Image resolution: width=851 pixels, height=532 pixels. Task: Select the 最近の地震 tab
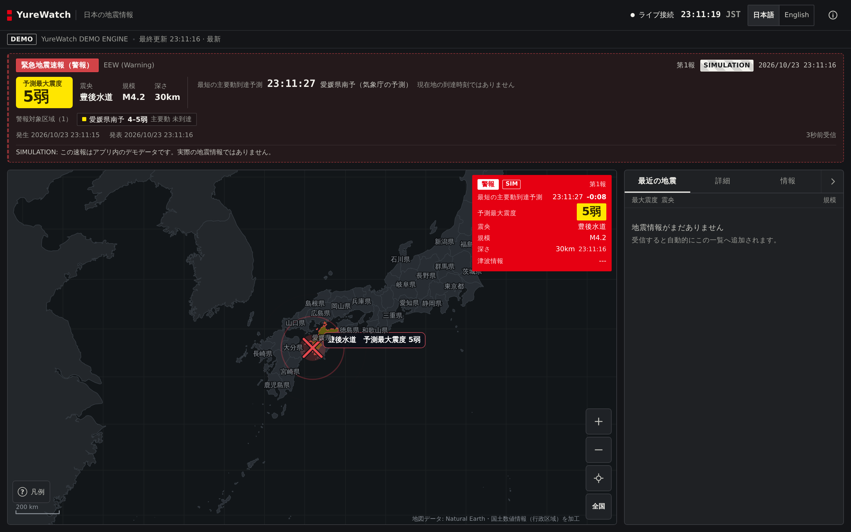(657, 181)
